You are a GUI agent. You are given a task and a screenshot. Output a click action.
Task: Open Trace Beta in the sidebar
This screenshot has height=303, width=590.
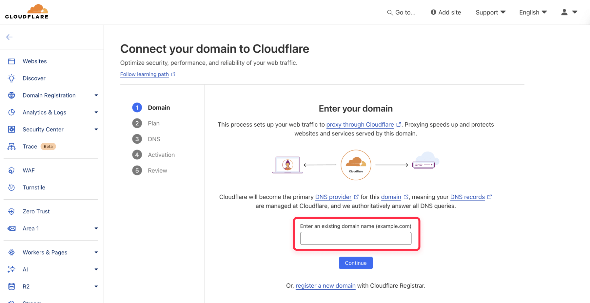tap(39, 146)
